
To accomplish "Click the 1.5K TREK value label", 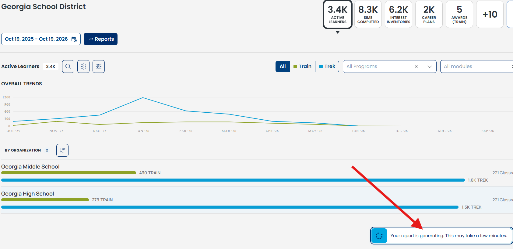I will point(472,207).
